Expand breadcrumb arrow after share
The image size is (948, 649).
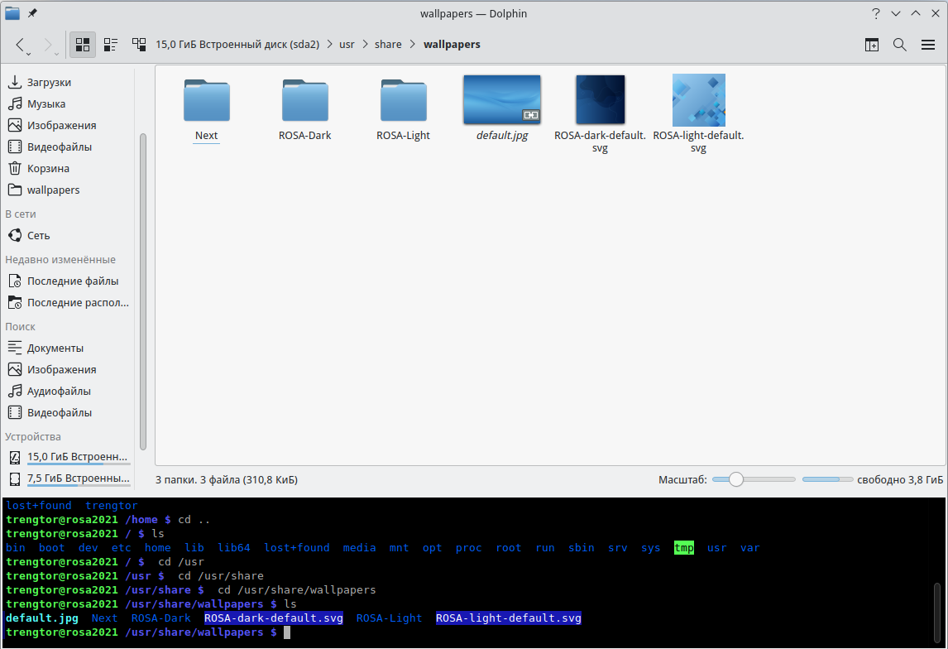[412, 44]
